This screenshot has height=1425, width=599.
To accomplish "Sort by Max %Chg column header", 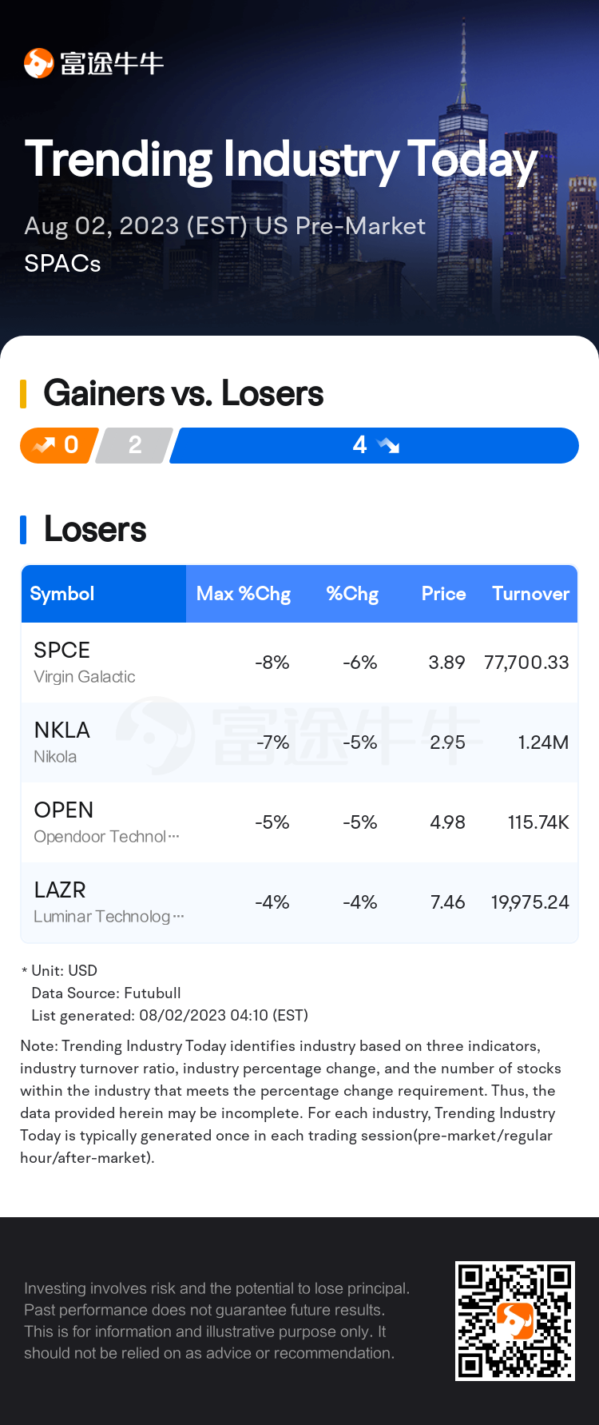I will point(244,594).
